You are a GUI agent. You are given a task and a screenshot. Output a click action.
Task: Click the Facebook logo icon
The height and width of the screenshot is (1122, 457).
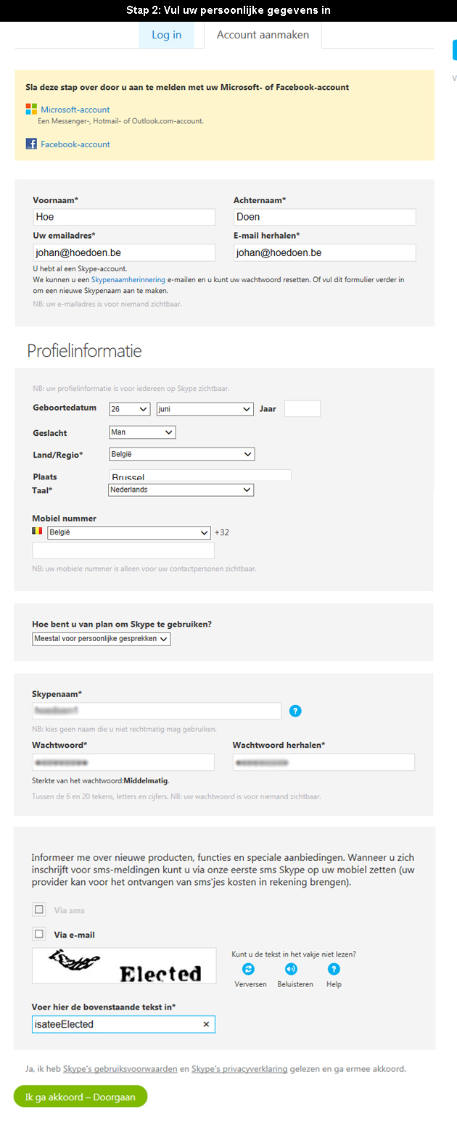(x=31, y=144)
